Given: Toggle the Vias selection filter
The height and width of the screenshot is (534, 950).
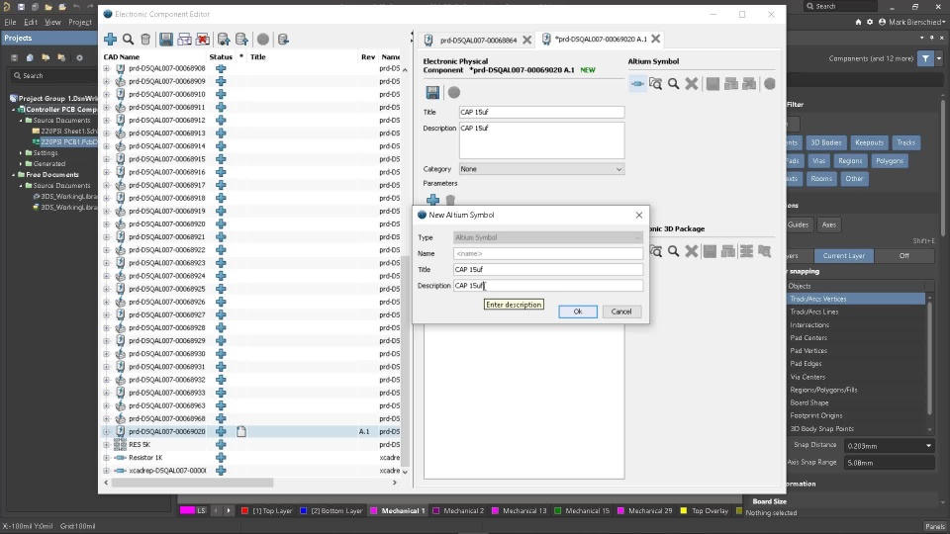Looking at the screenshot, I should tap(819, 161).
